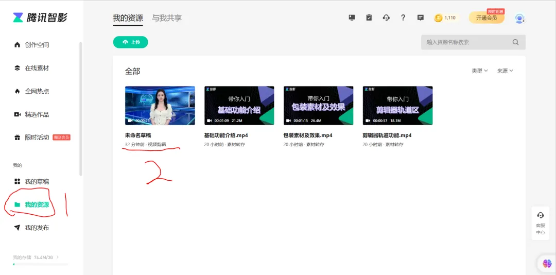Click the AI assistant icon at bottom right
Screen dimensions: 556x275
pos(547,263)
